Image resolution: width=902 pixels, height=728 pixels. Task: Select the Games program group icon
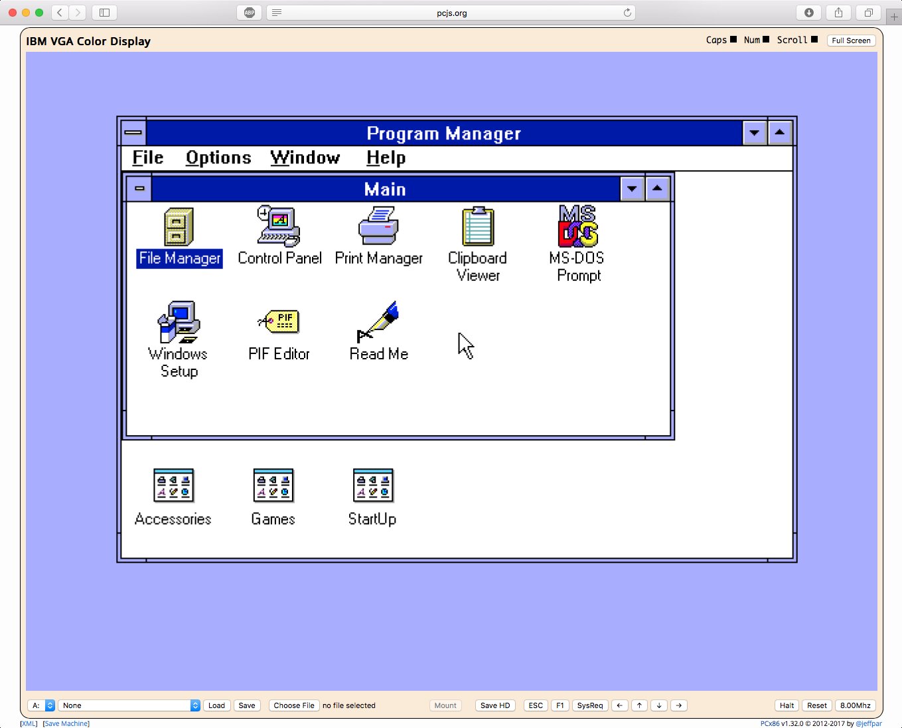point(273,486)
